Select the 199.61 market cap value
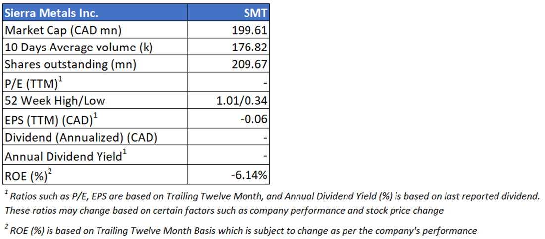Screen dimensions: 545x239 (x=251, y=31)
